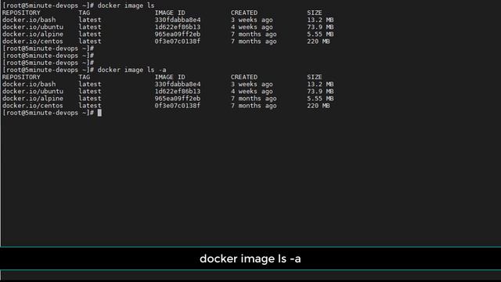Click alpine's '7 months ago' in ls -a table
This screenshot has height=282, width=501.
pyautogui.click(x=254, y=99)
